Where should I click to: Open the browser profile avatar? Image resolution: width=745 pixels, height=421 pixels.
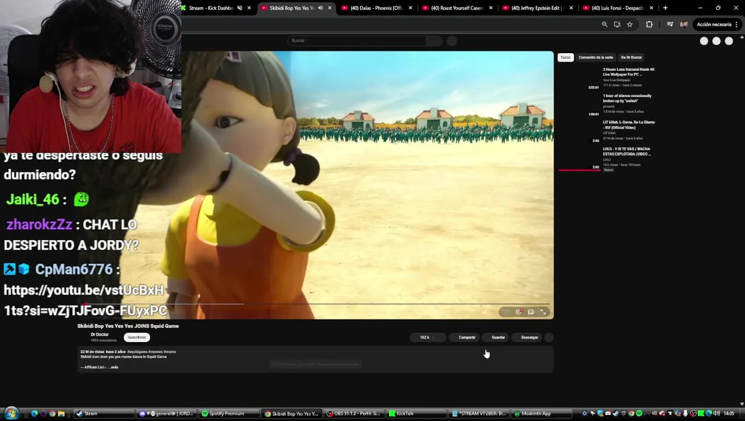click(x=684, y=25)
